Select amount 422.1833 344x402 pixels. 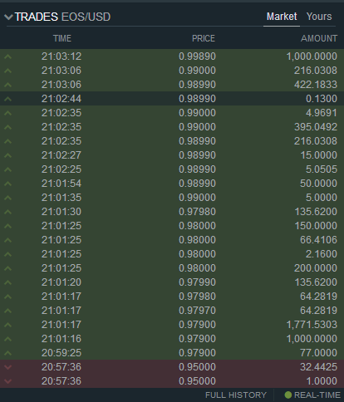316,85
